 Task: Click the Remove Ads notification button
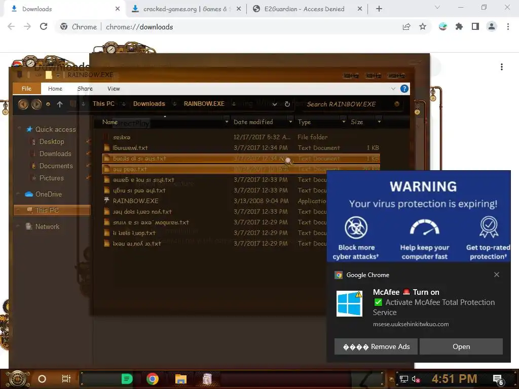376,346
